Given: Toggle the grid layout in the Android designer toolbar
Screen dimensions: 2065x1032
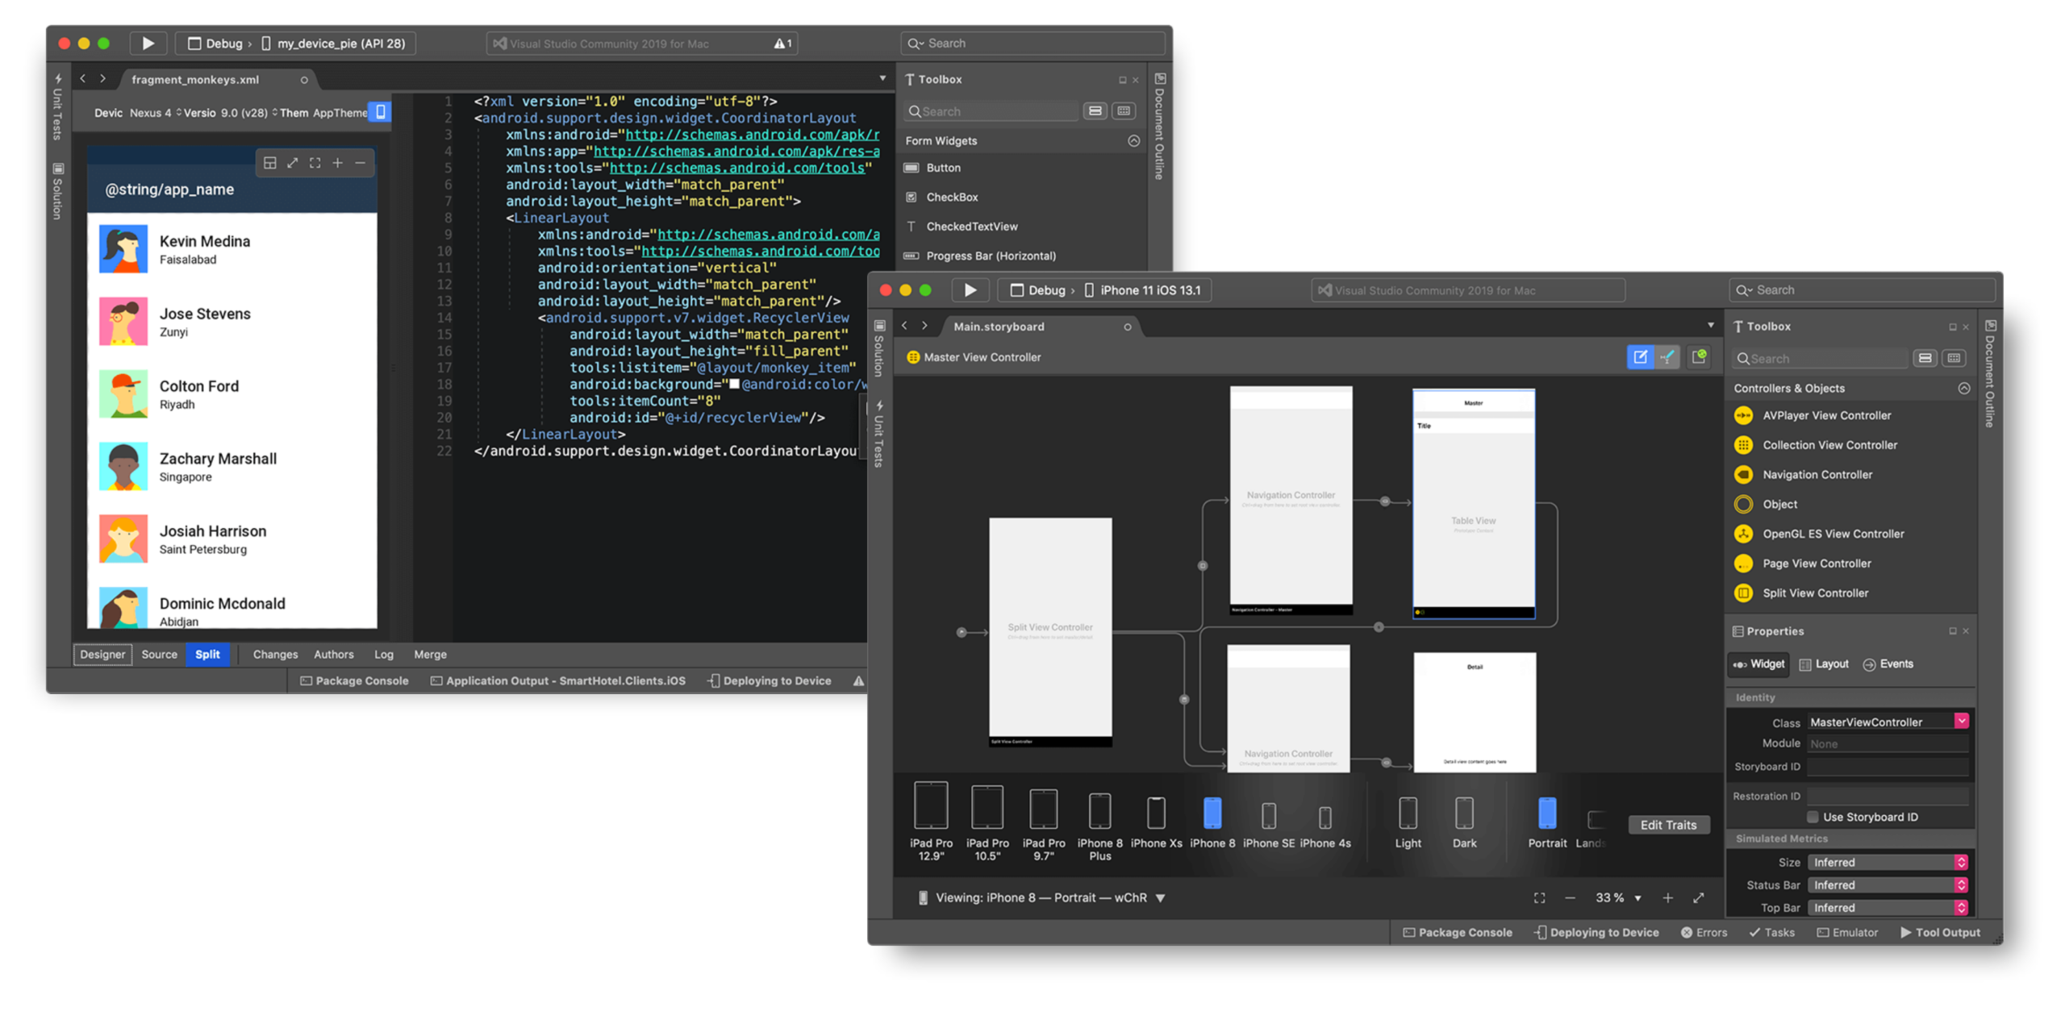Looking at the screenshot, I should 269,163.
